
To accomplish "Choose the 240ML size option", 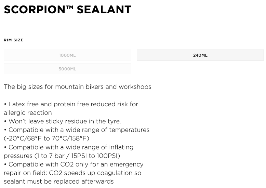I will (200, 55).
